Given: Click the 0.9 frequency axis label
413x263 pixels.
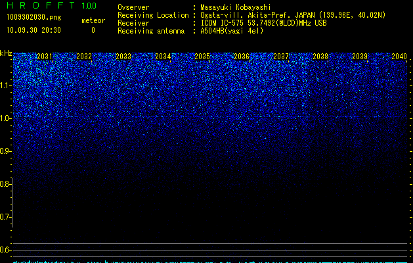Looking at the screenshot, I should point(6,151).
